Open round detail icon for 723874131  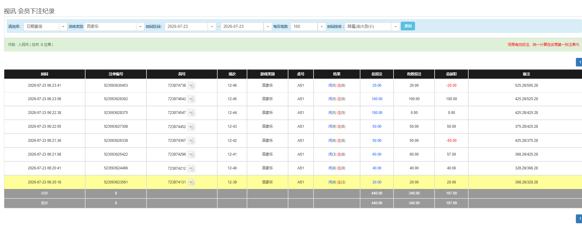192,182
